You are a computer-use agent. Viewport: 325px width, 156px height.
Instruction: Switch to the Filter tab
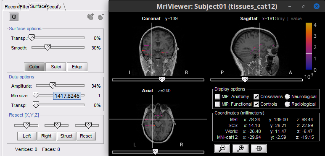click(25, 7)
